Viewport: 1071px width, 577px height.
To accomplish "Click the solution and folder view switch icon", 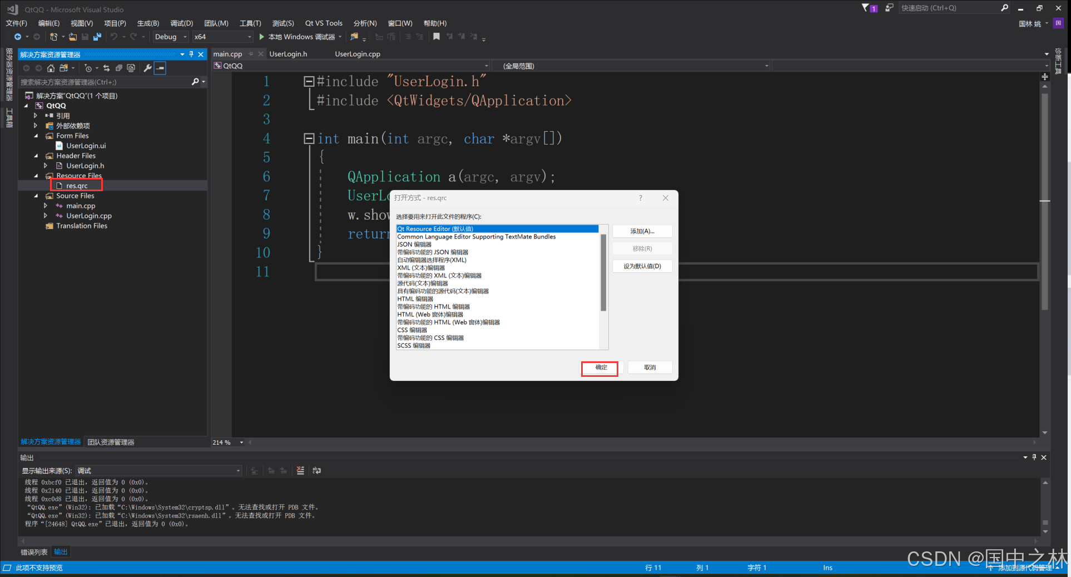I will (x=64, y=68).
